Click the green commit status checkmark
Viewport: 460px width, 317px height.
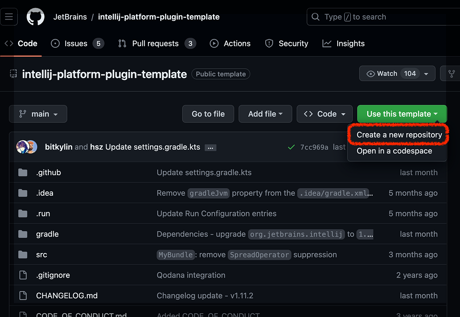291,147
